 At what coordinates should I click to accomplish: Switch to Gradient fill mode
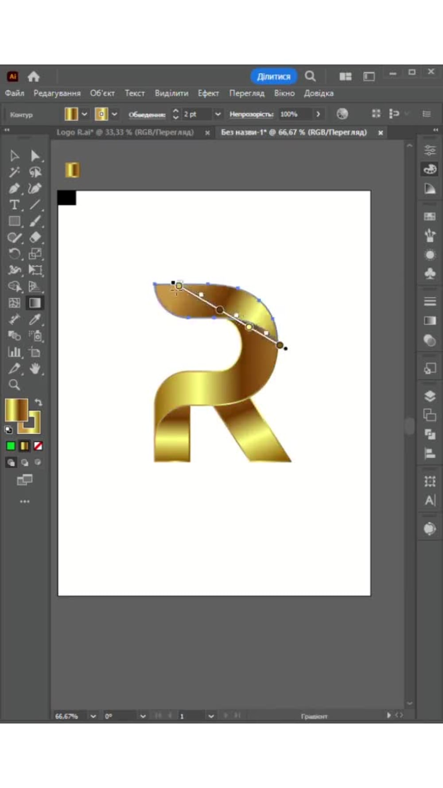24,446
